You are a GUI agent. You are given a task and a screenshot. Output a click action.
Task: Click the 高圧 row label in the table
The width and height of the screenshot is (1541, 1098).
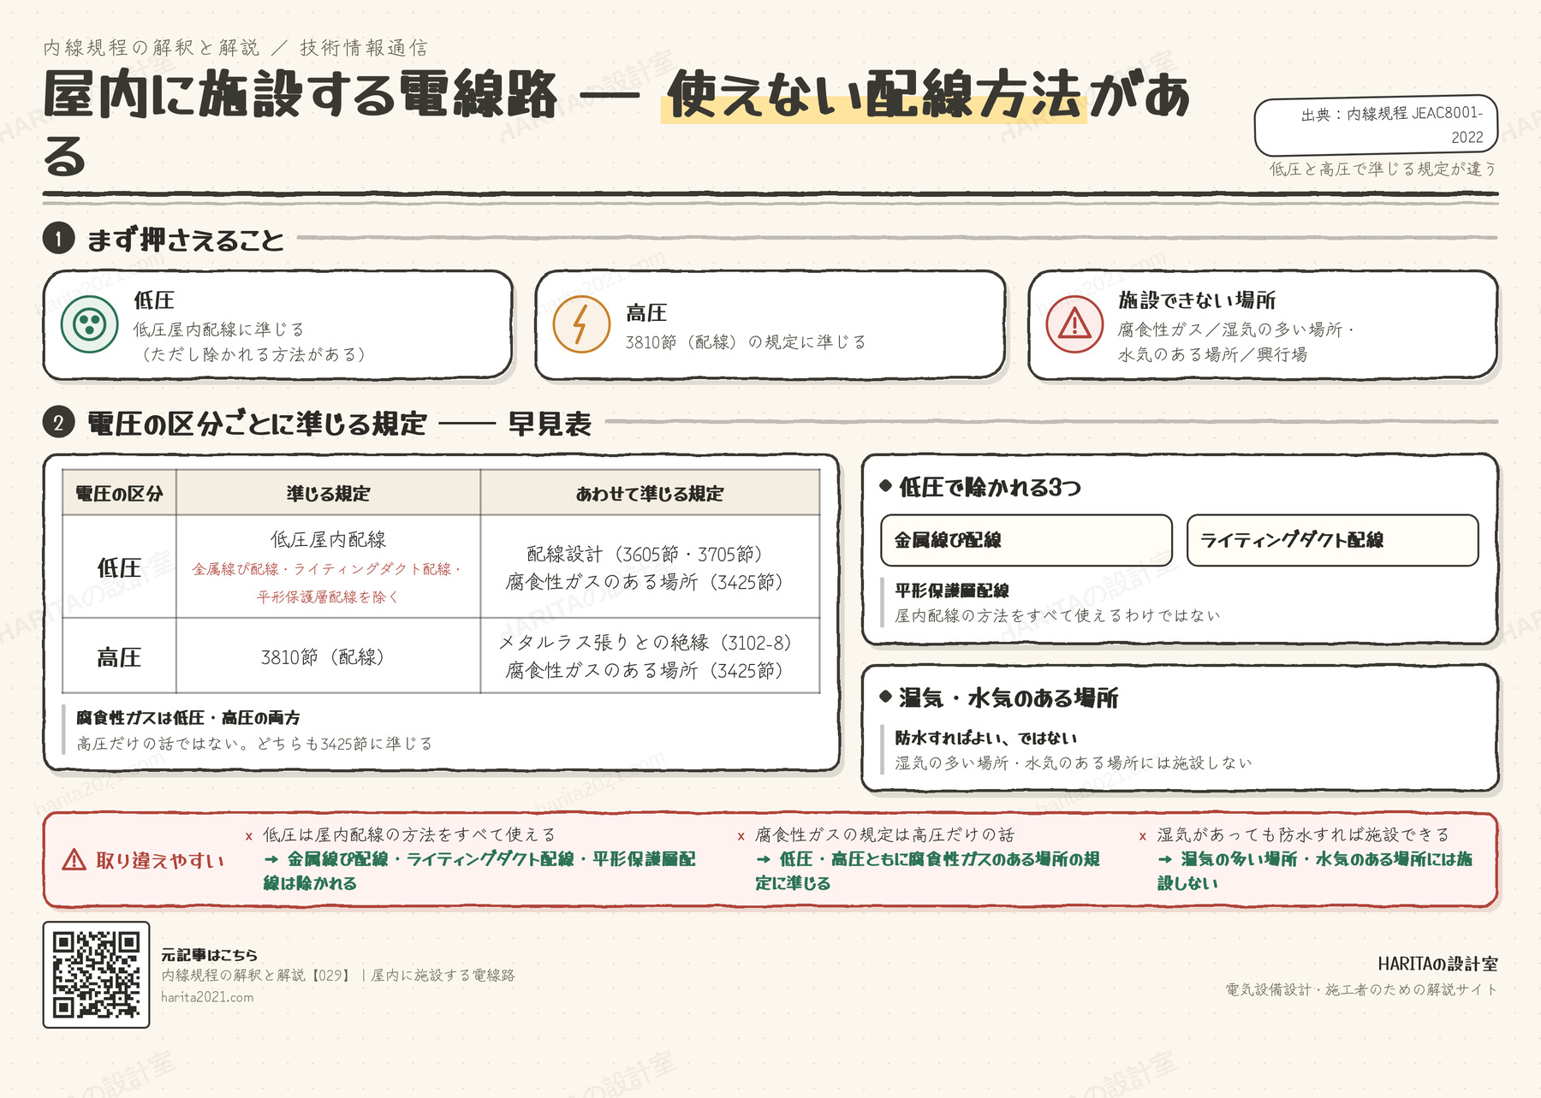pos(119,657)
